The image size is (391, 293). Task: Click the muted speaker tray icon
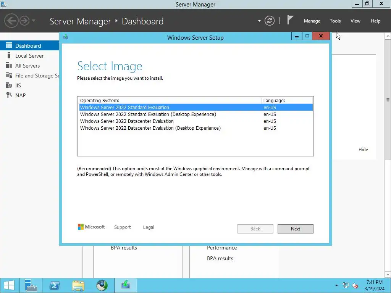pos(355,285)
